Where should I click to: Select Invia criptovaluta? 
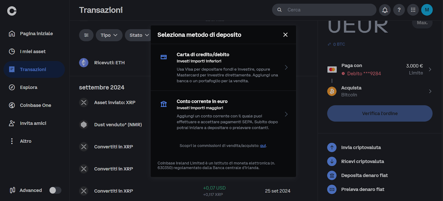361,147
